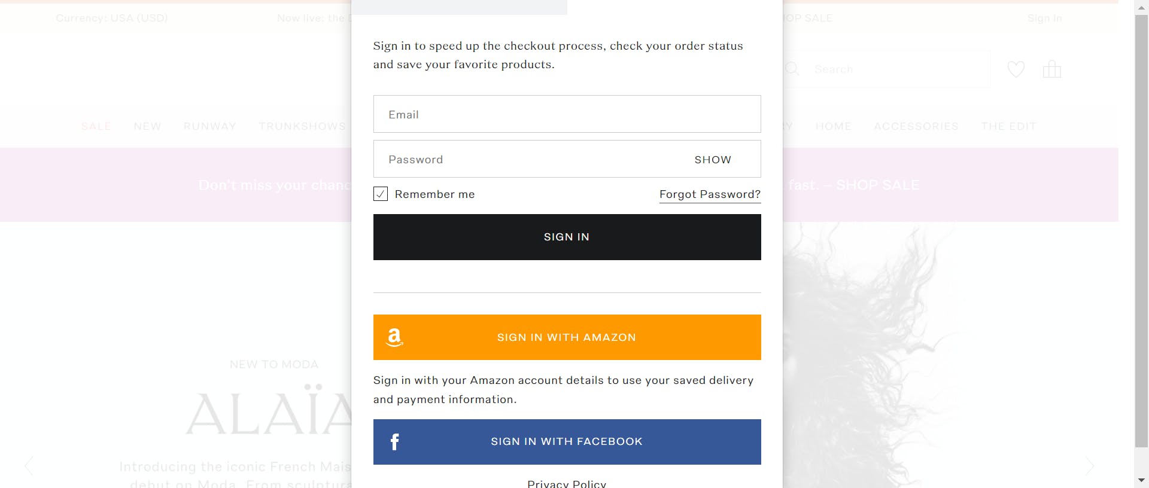Open the Forgot Password link
Image resolution: width=1149 pixels, height=488 pixels.
[x=710, y=194]
